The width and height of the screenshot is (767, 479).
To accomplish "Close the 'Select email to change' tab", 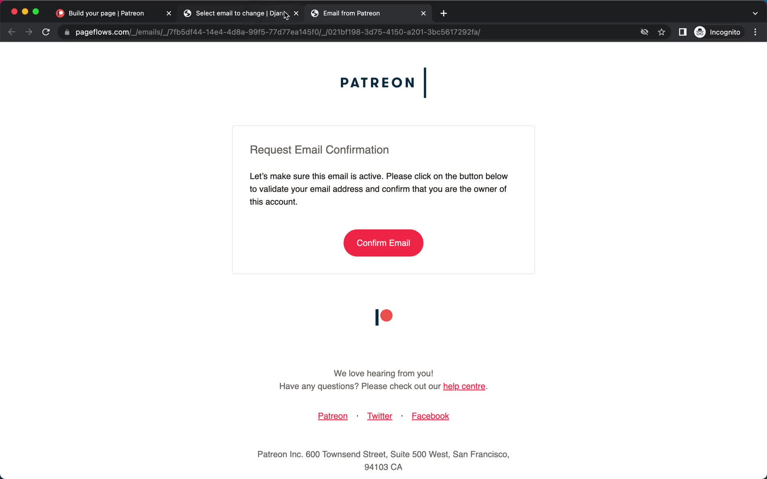I will [295, 13].
